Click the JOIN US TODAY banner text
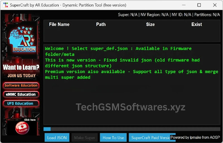The width and height of the screenshot is (223, 143). [x=21, y=75]
